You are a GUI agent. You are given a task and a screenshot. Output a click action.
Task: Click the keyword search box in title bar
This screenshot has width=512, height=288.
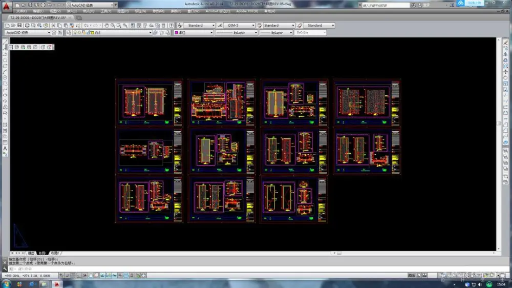click(385, 5)
